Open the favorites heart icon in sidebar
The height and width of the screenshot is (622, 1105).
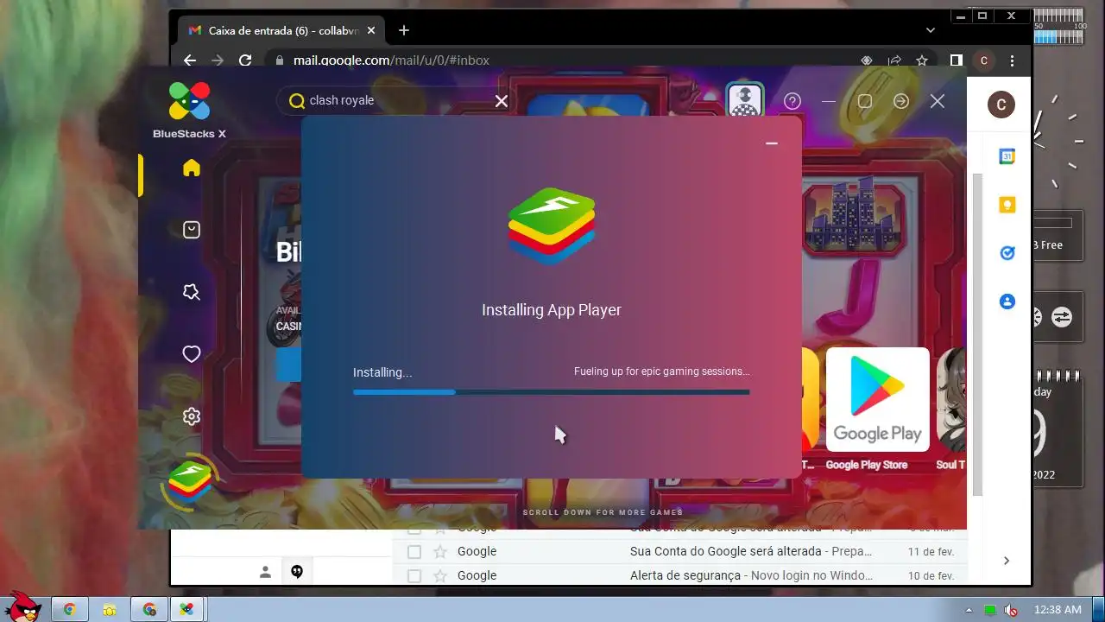192,354
